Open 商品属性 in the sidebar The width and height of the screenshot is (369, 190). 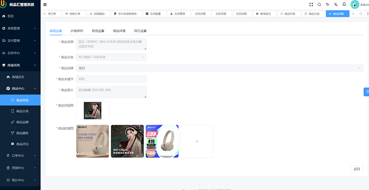(20, 133)
